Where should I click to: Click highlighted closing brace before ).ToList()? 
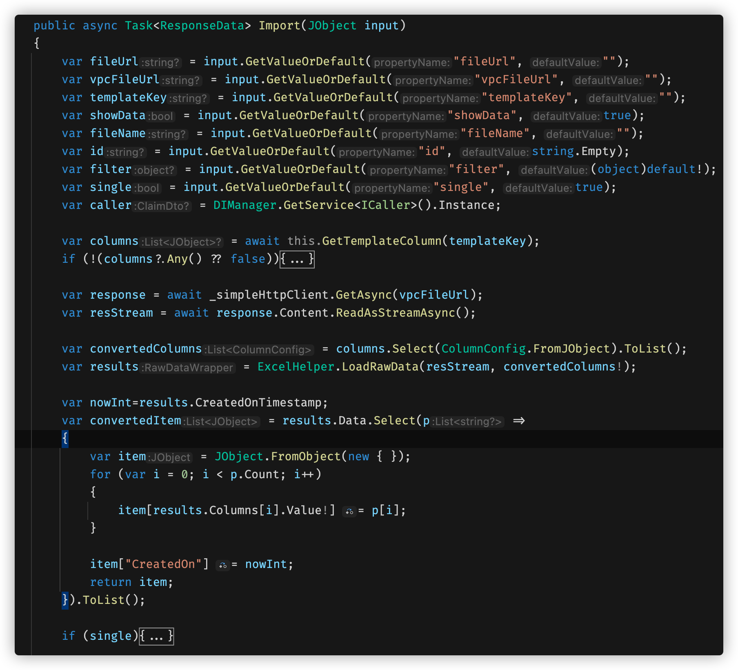tap(65, 600)
